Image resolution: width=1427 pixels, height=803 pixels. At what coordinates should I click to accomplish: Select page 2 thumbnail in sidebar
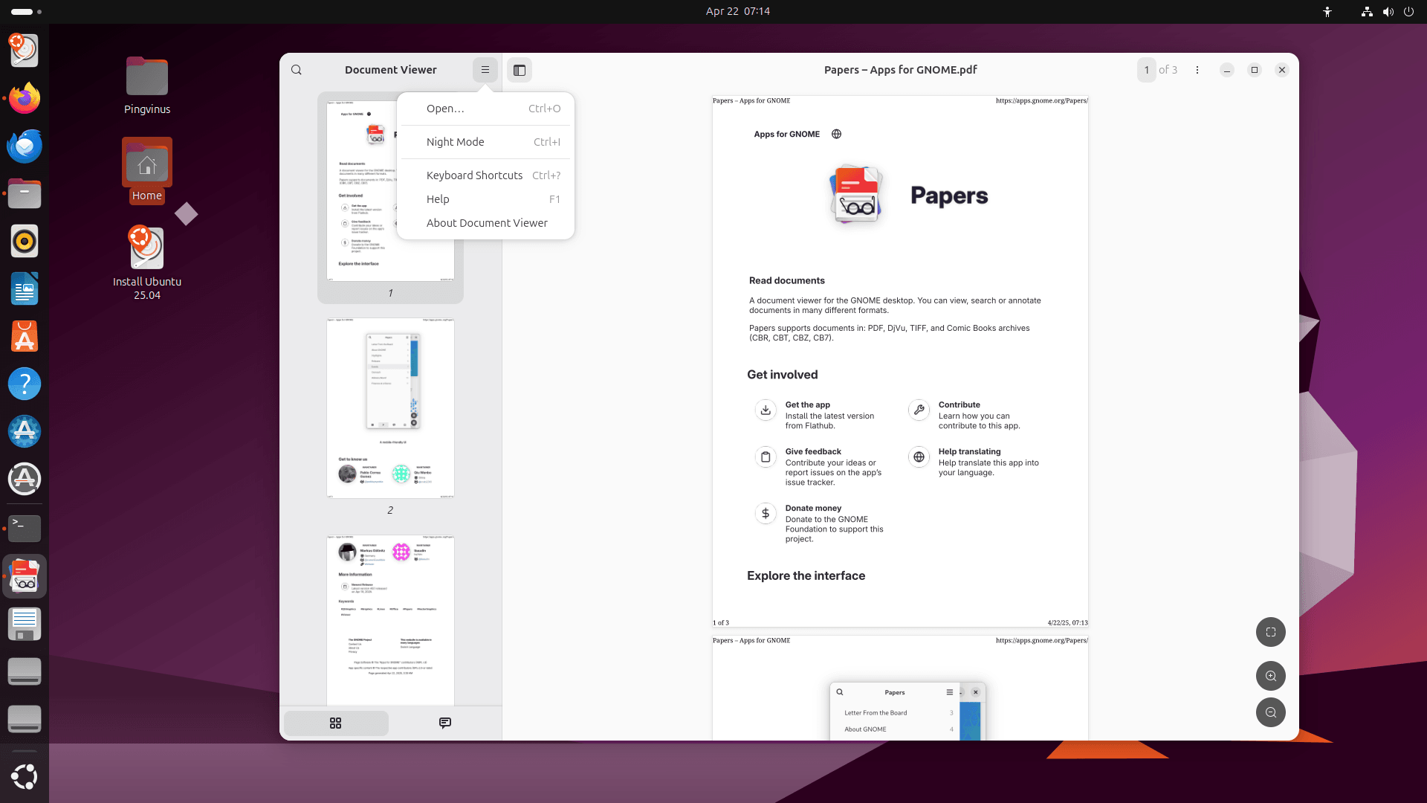pos(390,408)
